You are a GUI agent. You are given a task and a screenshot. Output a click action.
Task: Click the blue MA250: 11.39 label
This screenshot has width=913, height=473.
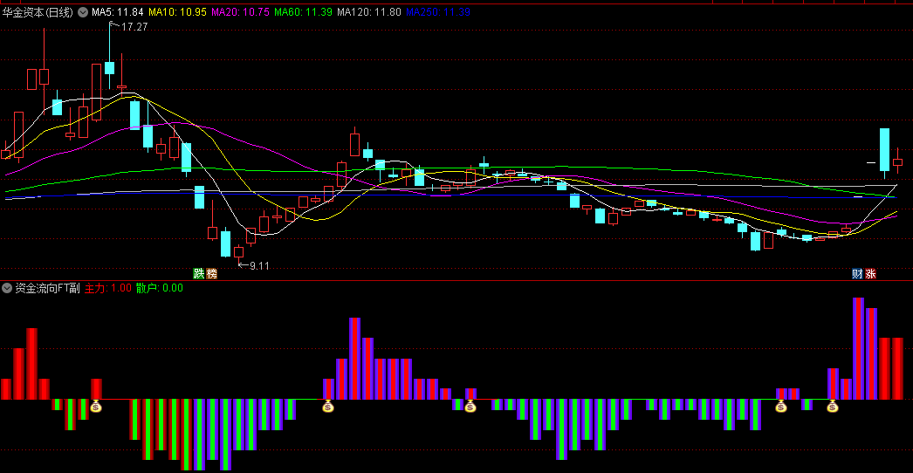pyautogui.click(x=438, y=11)
